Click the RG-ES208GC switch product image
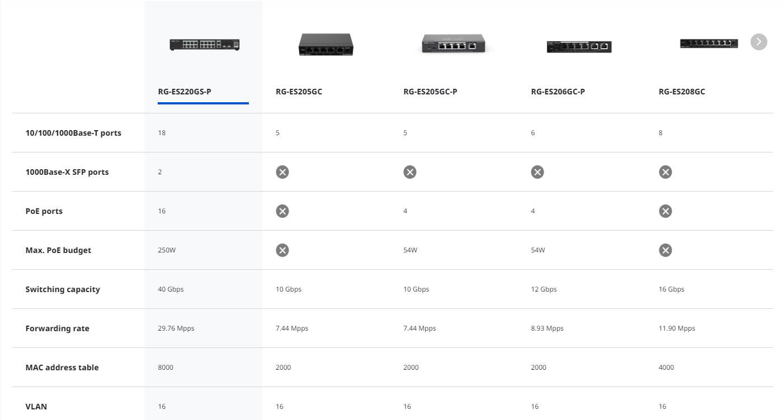 (x=709, y=43)
